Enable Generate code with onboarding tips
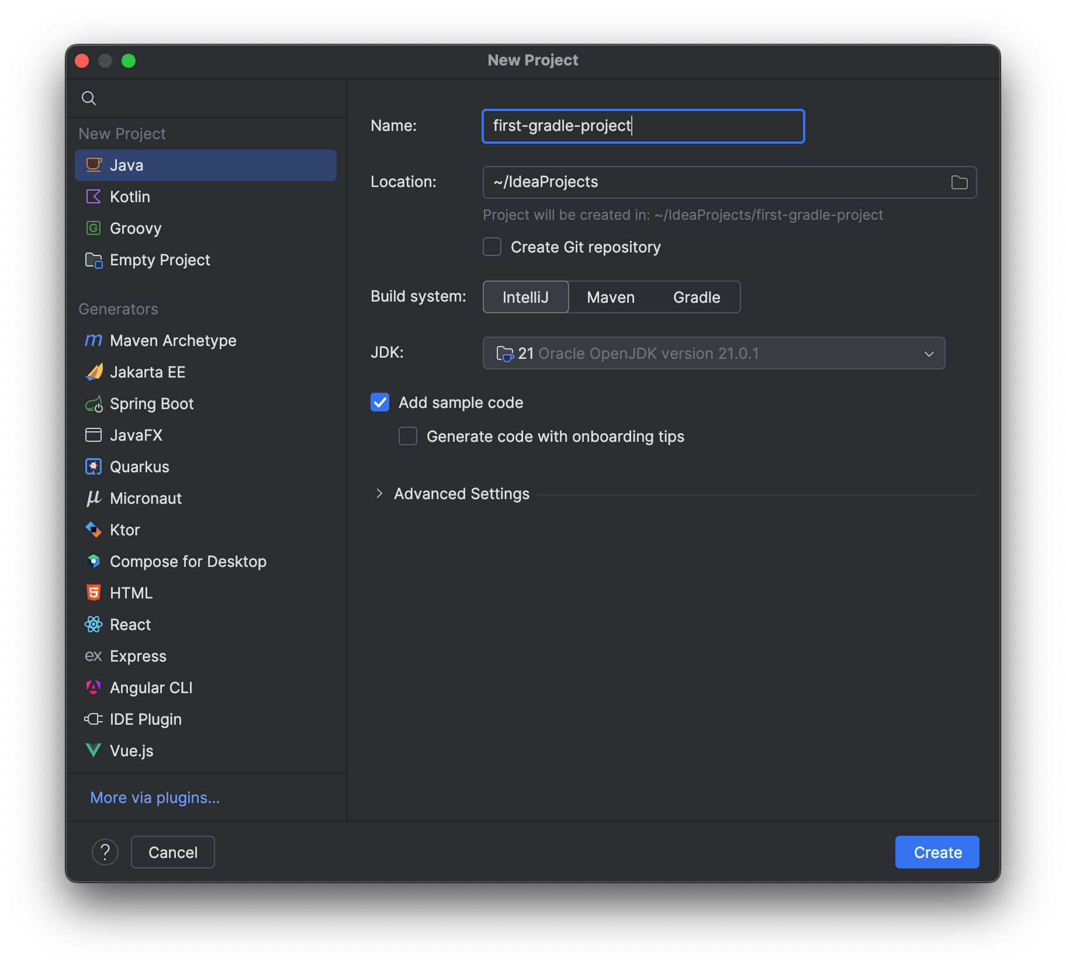This screenshot has height=969, width=1066. point(408,437)
